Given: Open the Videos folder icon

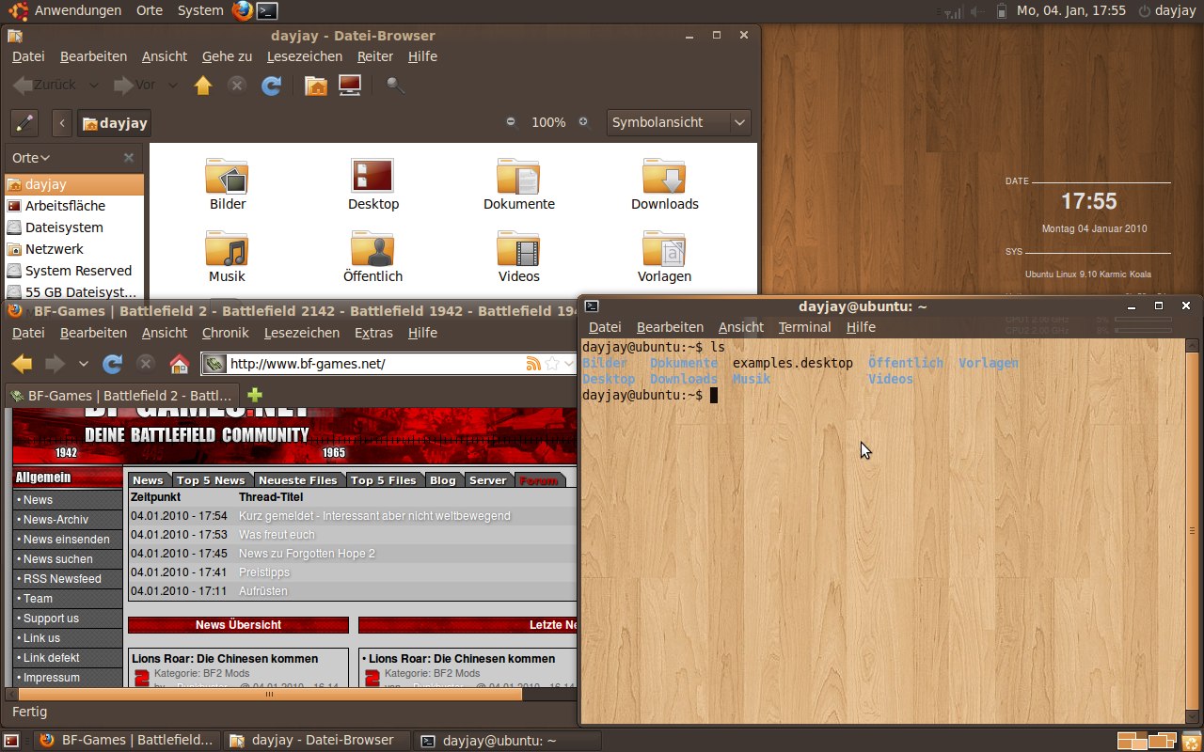Looking at the screenshot, I should [x=518, y=249].
